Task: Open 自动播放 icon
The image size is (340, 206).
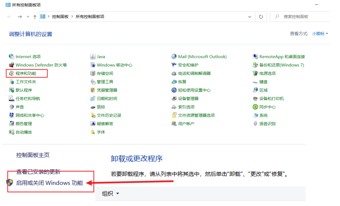Action: click(x=11, y=132)
